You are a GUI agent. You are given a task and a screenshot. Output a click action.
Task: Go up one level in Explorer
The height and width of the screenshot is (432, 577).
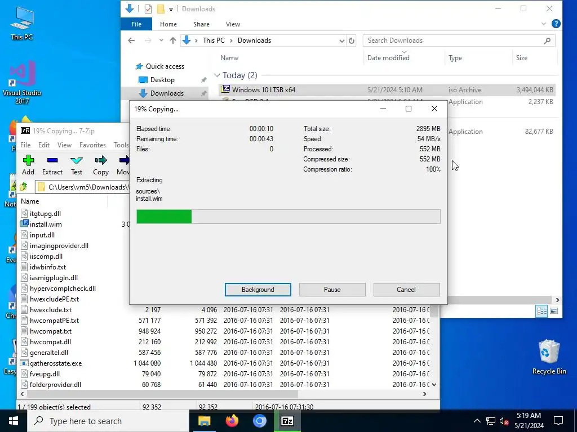tap(172, 40)
